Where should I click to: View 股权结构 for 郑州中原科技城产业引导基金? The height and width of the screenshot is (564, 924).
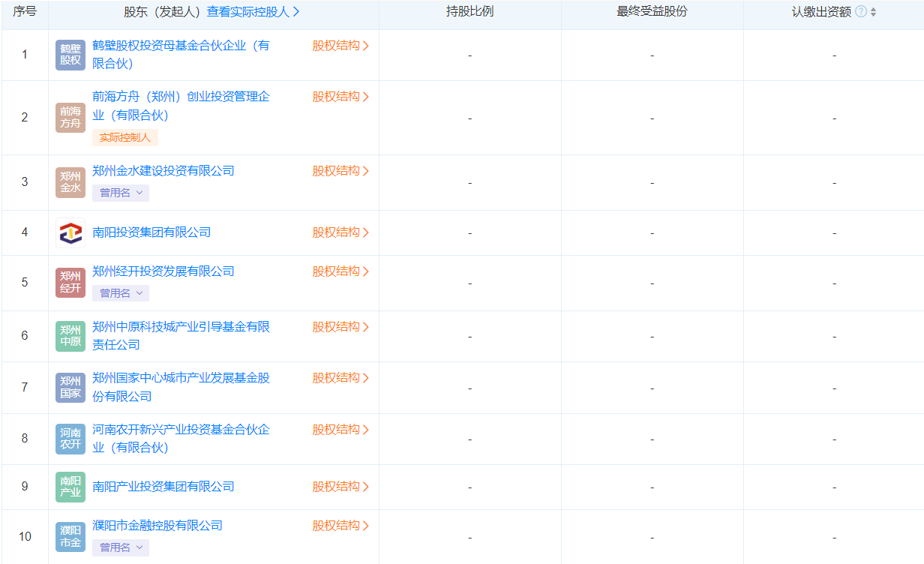(x=341, y=327)
